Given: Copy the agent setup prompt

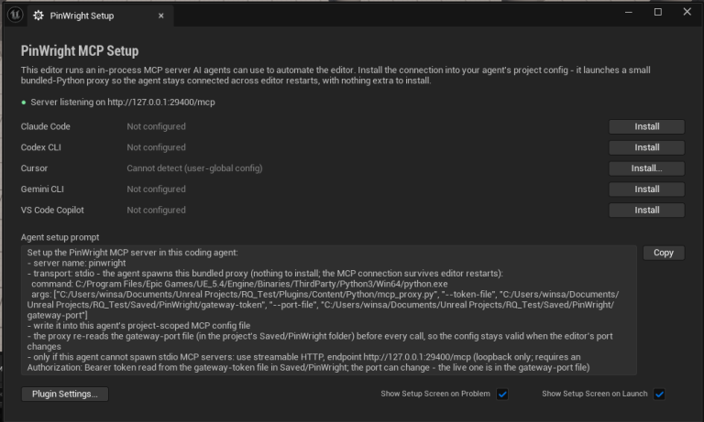Looking at the screenshot, I should pyautogui.click(x=664, y=253).
